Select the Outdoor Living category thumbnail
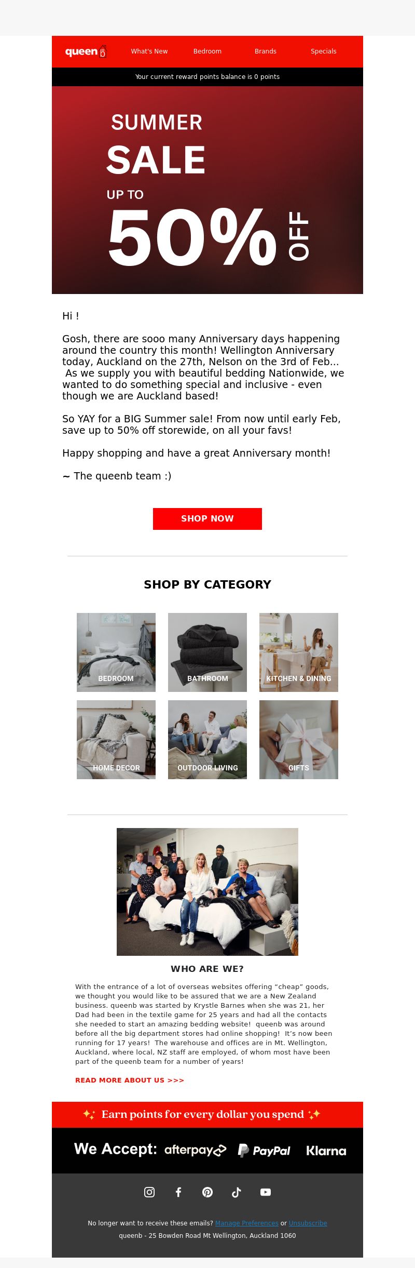This screenshot has height=1268, width=415. point(208,740)
